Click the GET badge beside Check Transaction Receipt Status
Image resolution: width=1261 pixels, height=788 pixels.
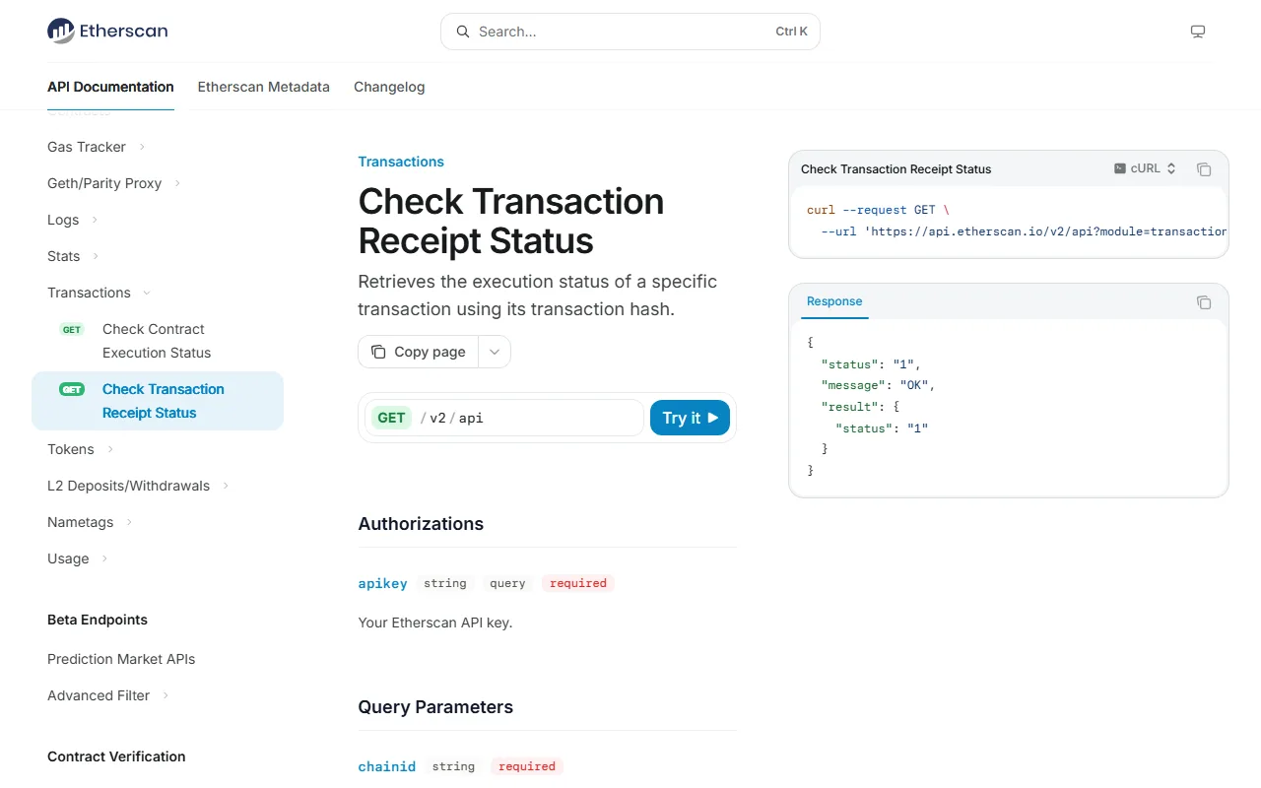(72, 389)
